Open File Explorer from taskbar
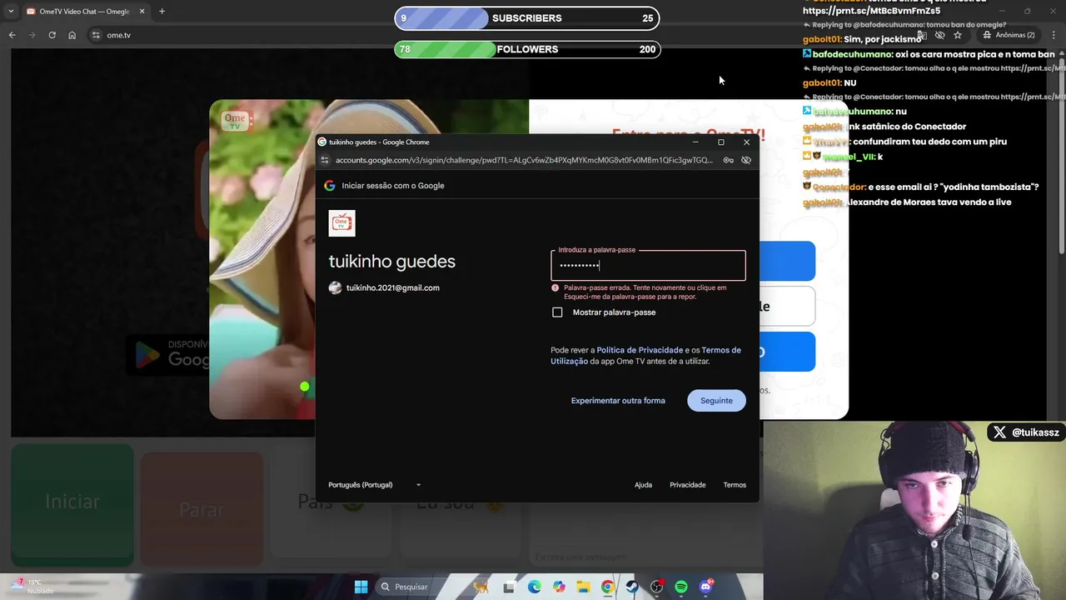Screen dimensions: 1066x600 point(583,587)
